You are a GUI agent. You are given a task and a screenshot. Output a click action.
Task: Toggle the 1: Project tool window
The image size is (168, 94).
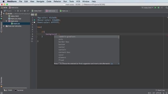1,15
